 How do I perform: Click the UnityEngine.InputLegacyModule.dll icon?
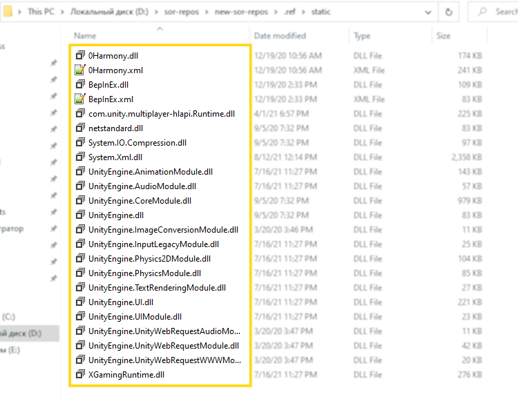80,244
